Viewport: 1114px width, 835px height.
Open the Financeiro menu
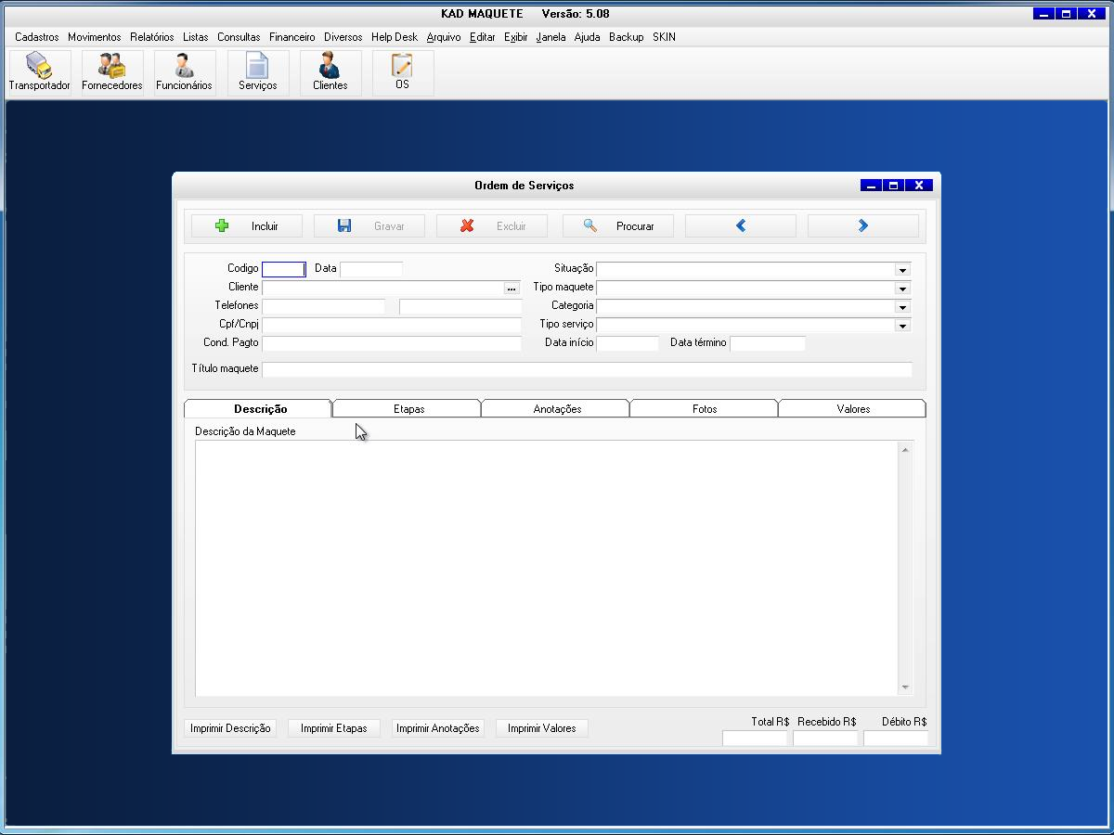(x=292, y=37)
